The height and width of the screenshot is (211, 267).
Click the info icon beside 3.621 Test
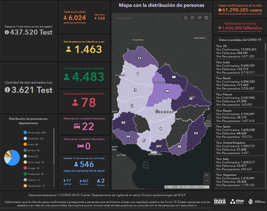[7, 90]
